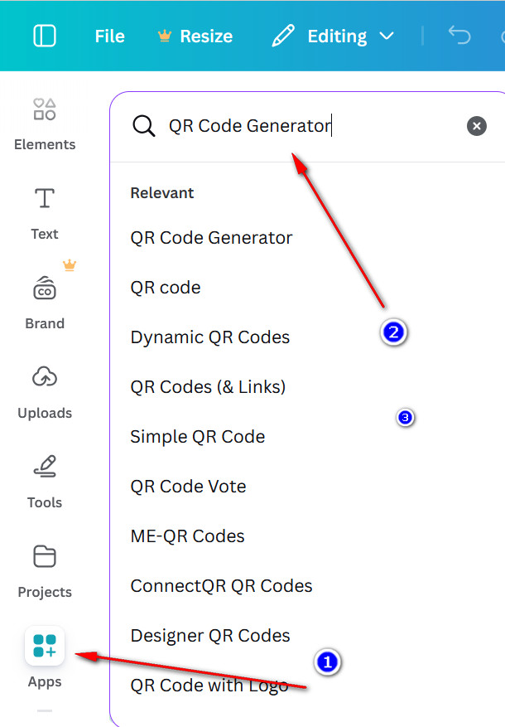Screen dimensions: 505x727
Task: Open the Apps panel
Action: click(45, 657)
